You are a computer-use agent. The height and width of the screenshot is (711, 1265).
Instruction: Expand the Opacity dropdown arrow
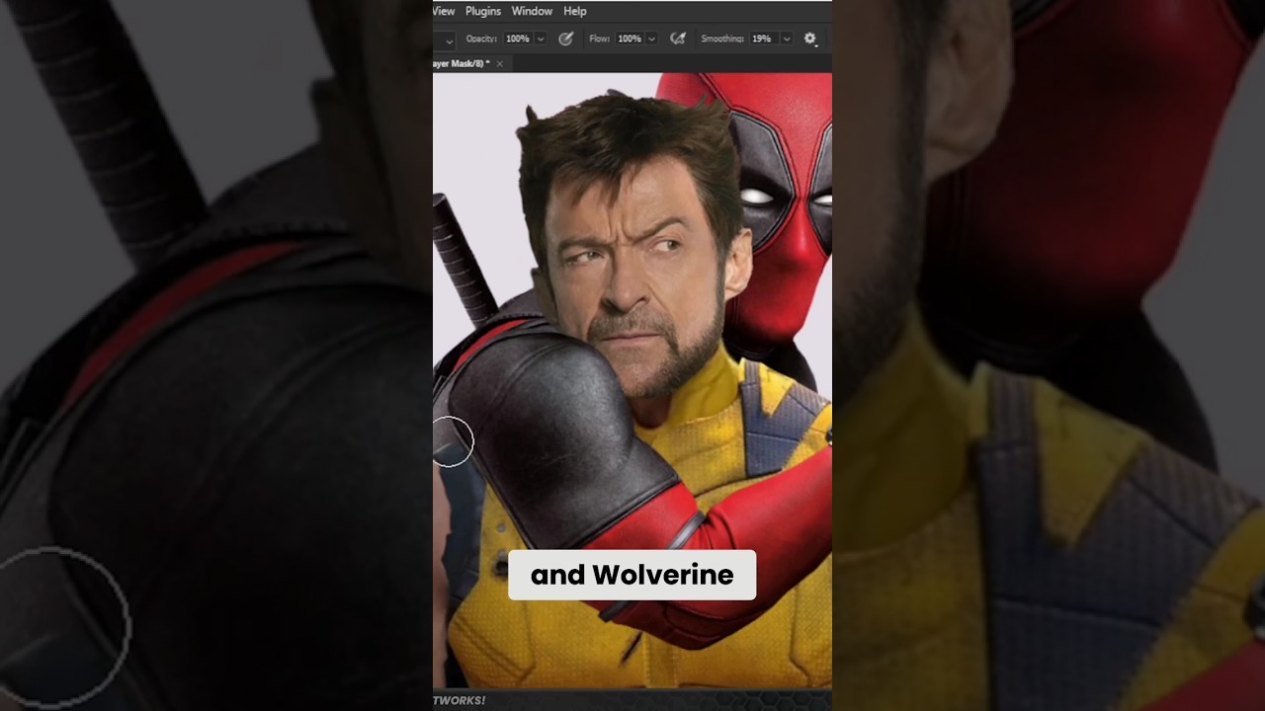click(x=541, y=39)
